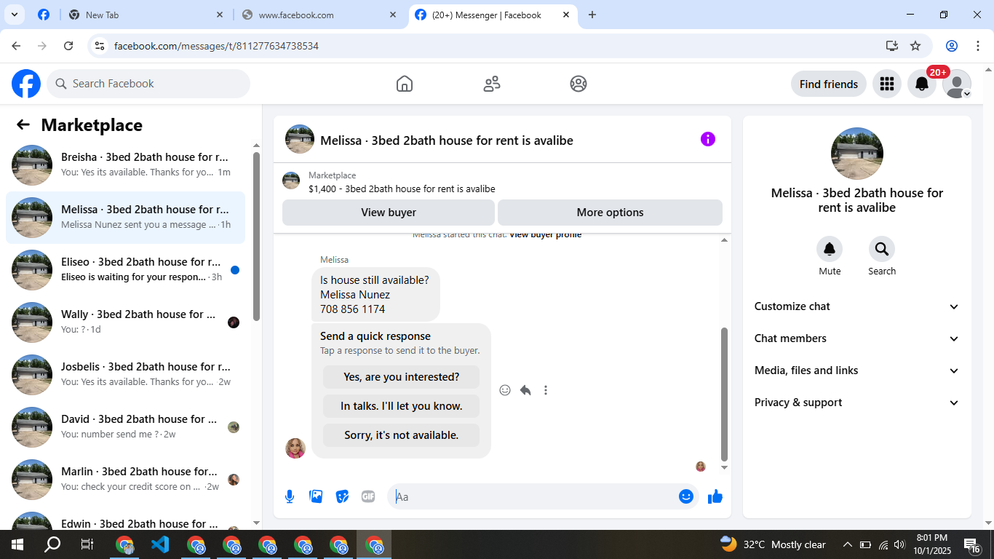
Task: Click the Search Facebook field
Action: [148, 84]
